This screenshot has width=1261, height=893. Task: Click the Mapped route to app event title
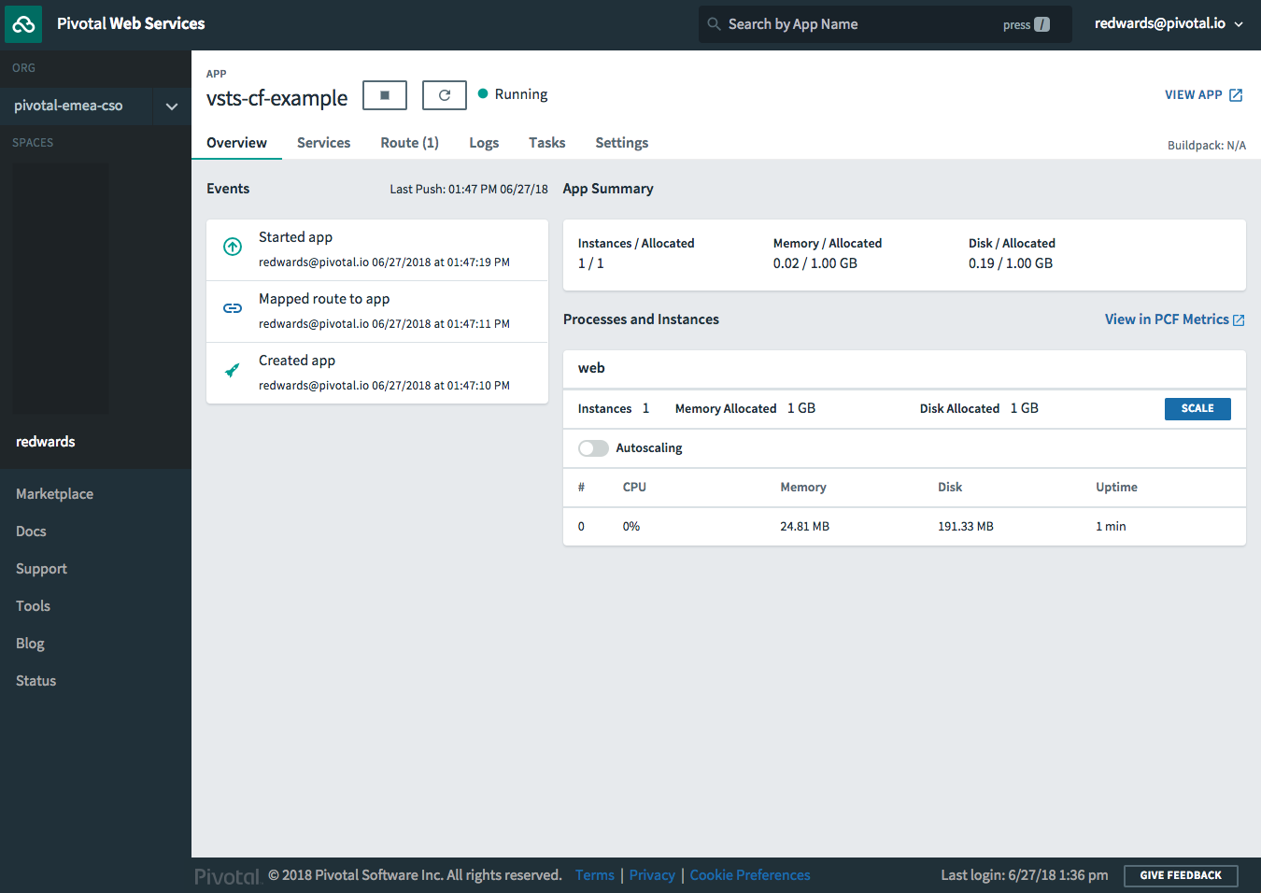[324, 299]
